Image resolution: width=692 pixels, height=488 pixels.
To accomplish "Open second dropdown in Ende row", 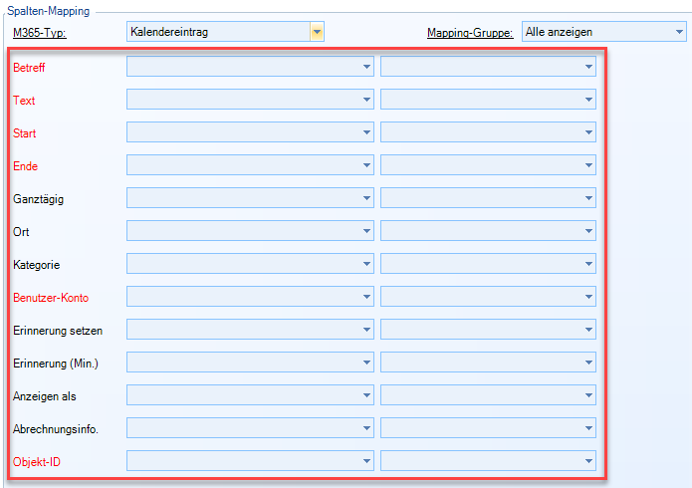I will pos(488,165).
